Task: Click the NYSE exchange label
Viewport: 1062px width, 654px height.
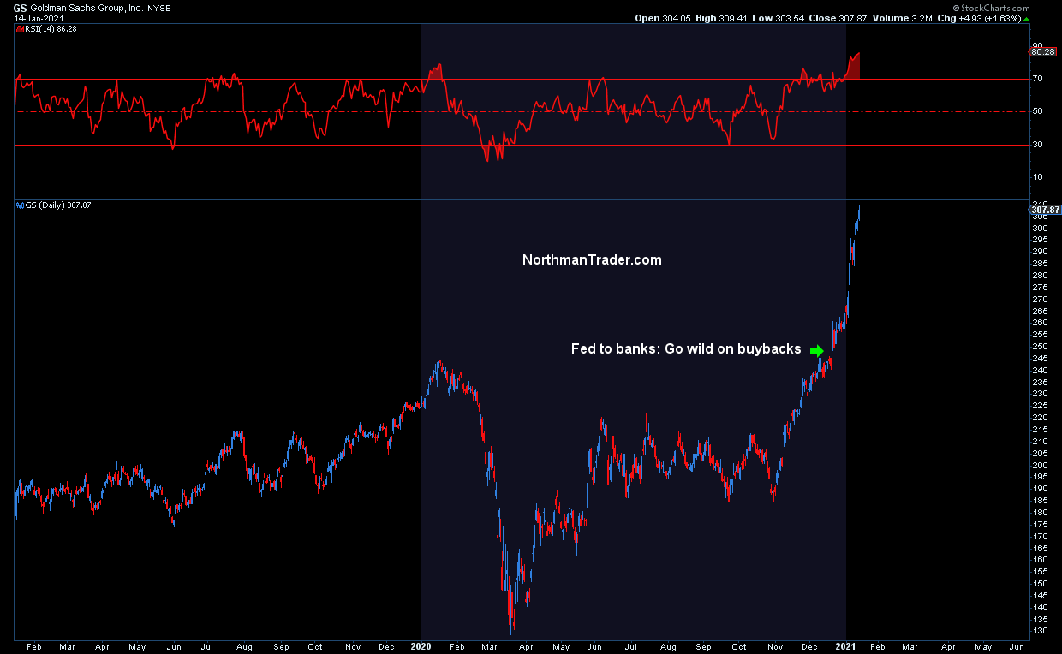Action: 158,7
